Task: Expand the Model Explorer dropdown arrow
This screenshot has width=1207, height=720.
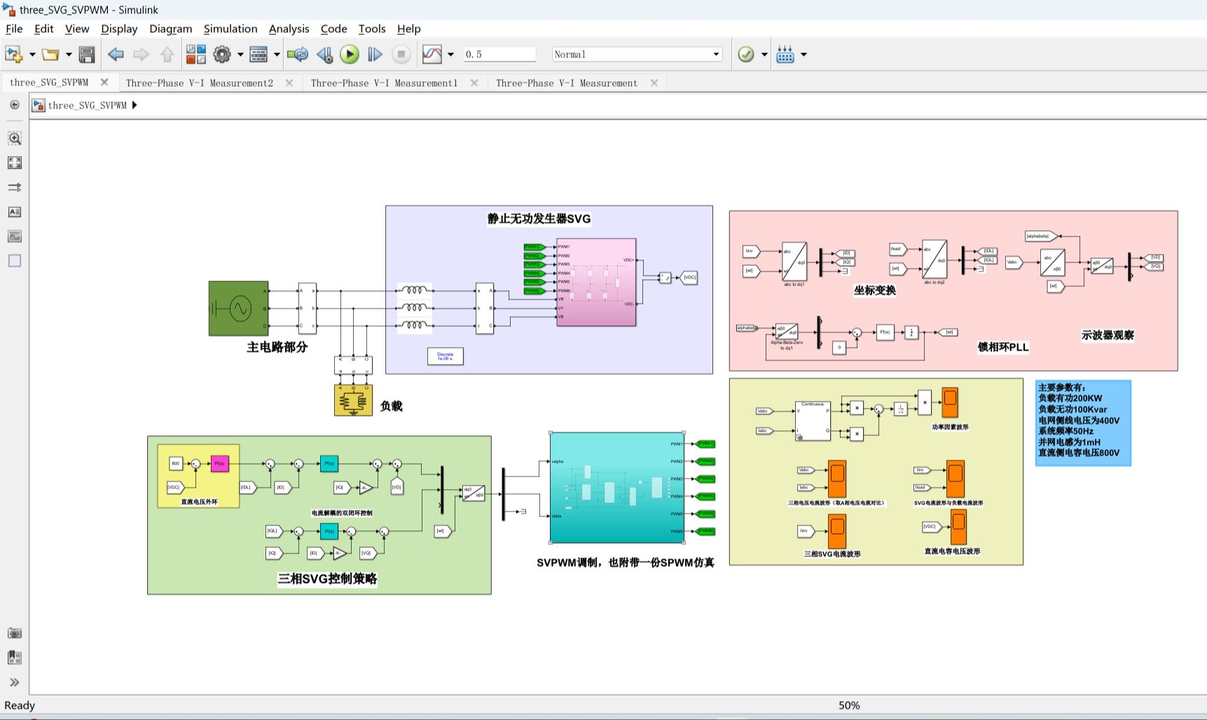Action: (277, 55)
